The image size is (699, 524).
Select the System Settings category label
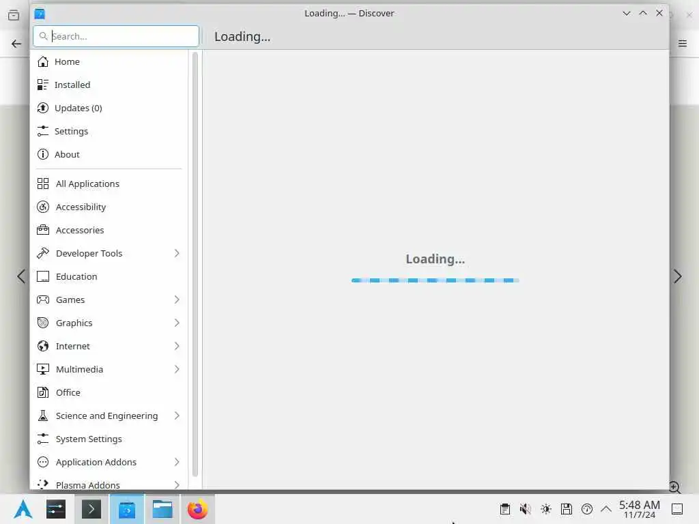click(x=89, y=439)
